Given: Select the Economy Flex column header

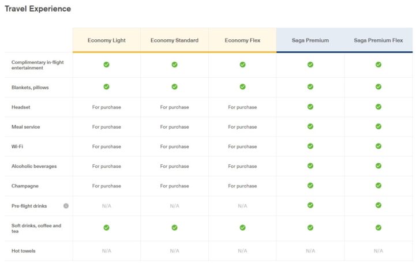Looking at the screenshot, I should (242, 40).
